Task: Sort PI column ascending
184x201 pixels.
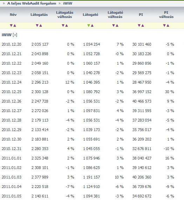Action: (x=143, y=25)
